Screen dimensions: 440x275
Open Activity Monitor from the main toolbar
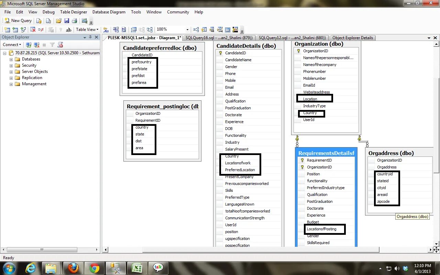click(x=84, y=21)
